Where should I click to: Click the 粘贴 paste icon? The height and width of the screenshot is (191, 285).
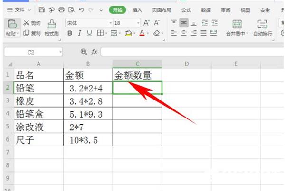pyautogui.click(x=12, y=24)
